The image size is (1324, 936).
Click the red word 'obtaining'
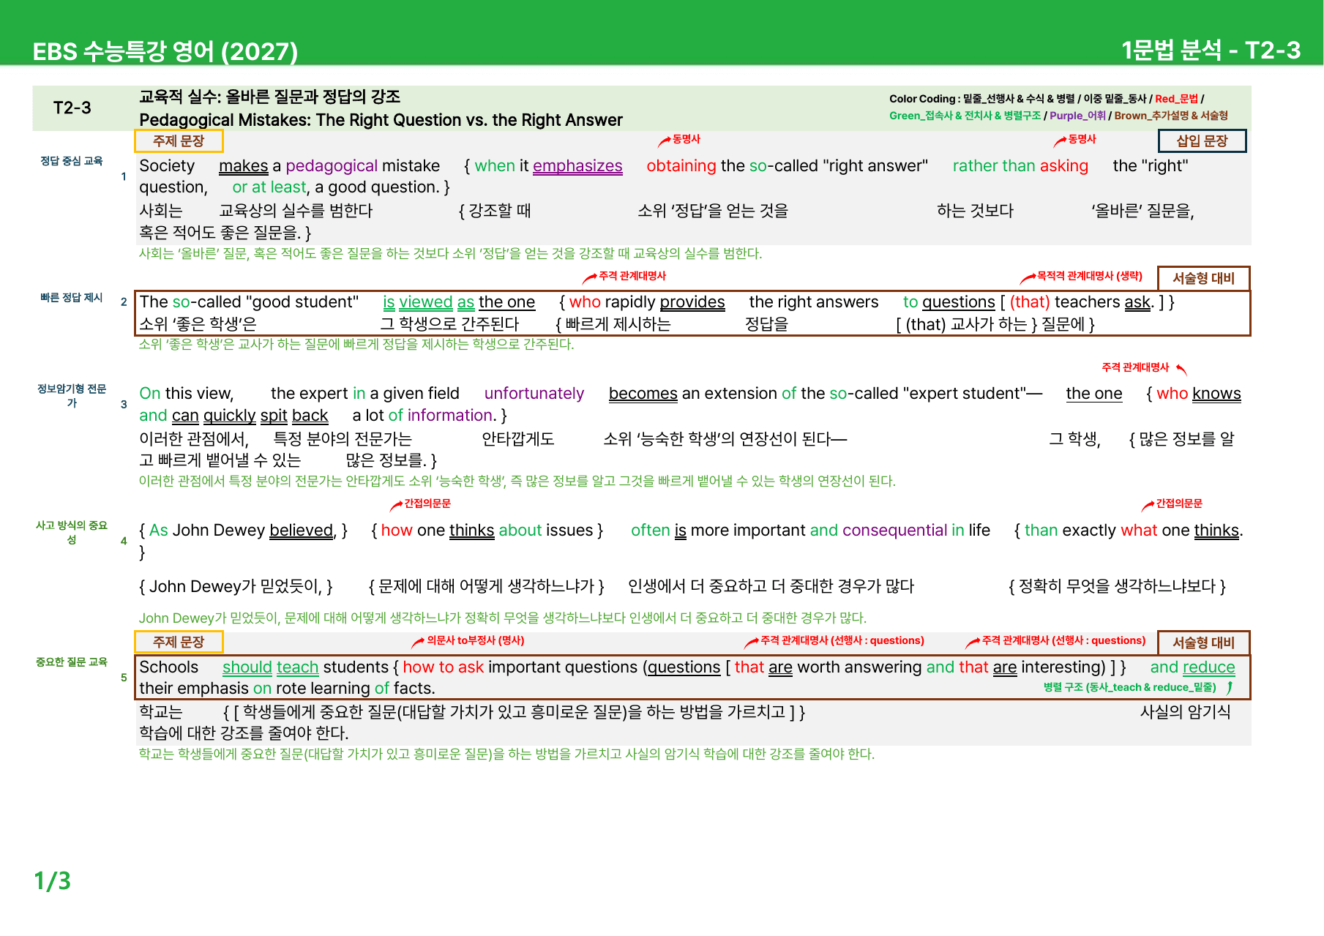click(681, 166)
